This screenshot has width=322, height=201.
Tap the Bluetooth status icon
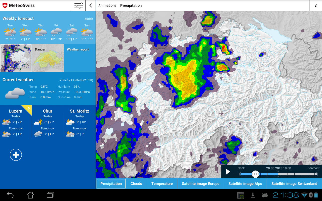[x=311, y=195]
